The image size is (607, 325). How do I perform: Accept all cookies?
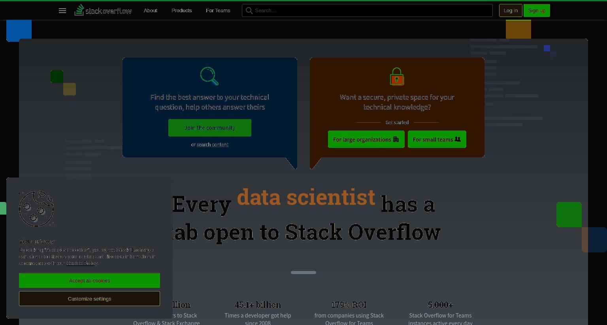tap(89, 280)
